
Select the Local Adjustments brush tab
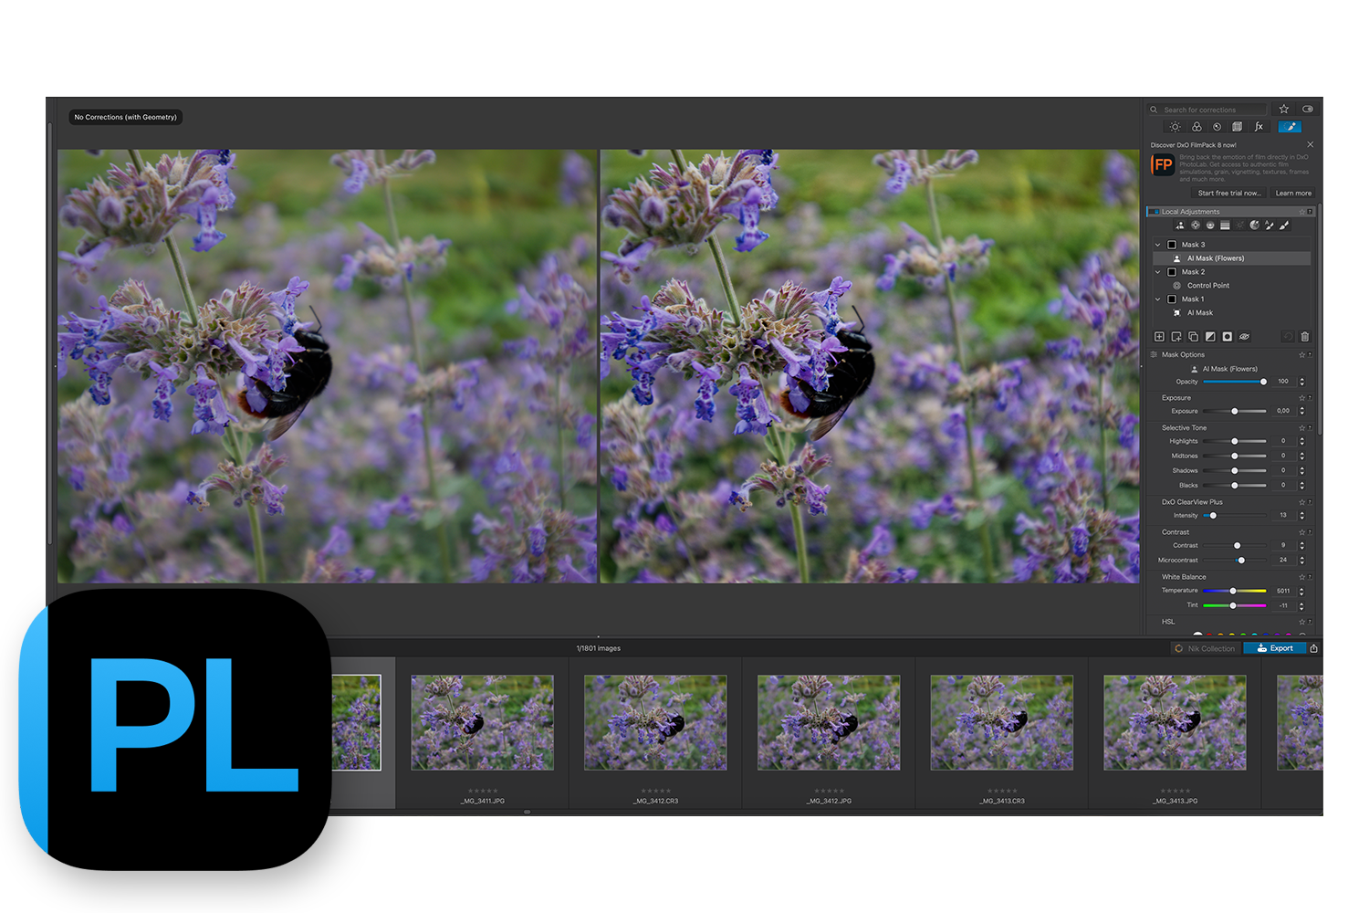click(x=1289, y=127)
